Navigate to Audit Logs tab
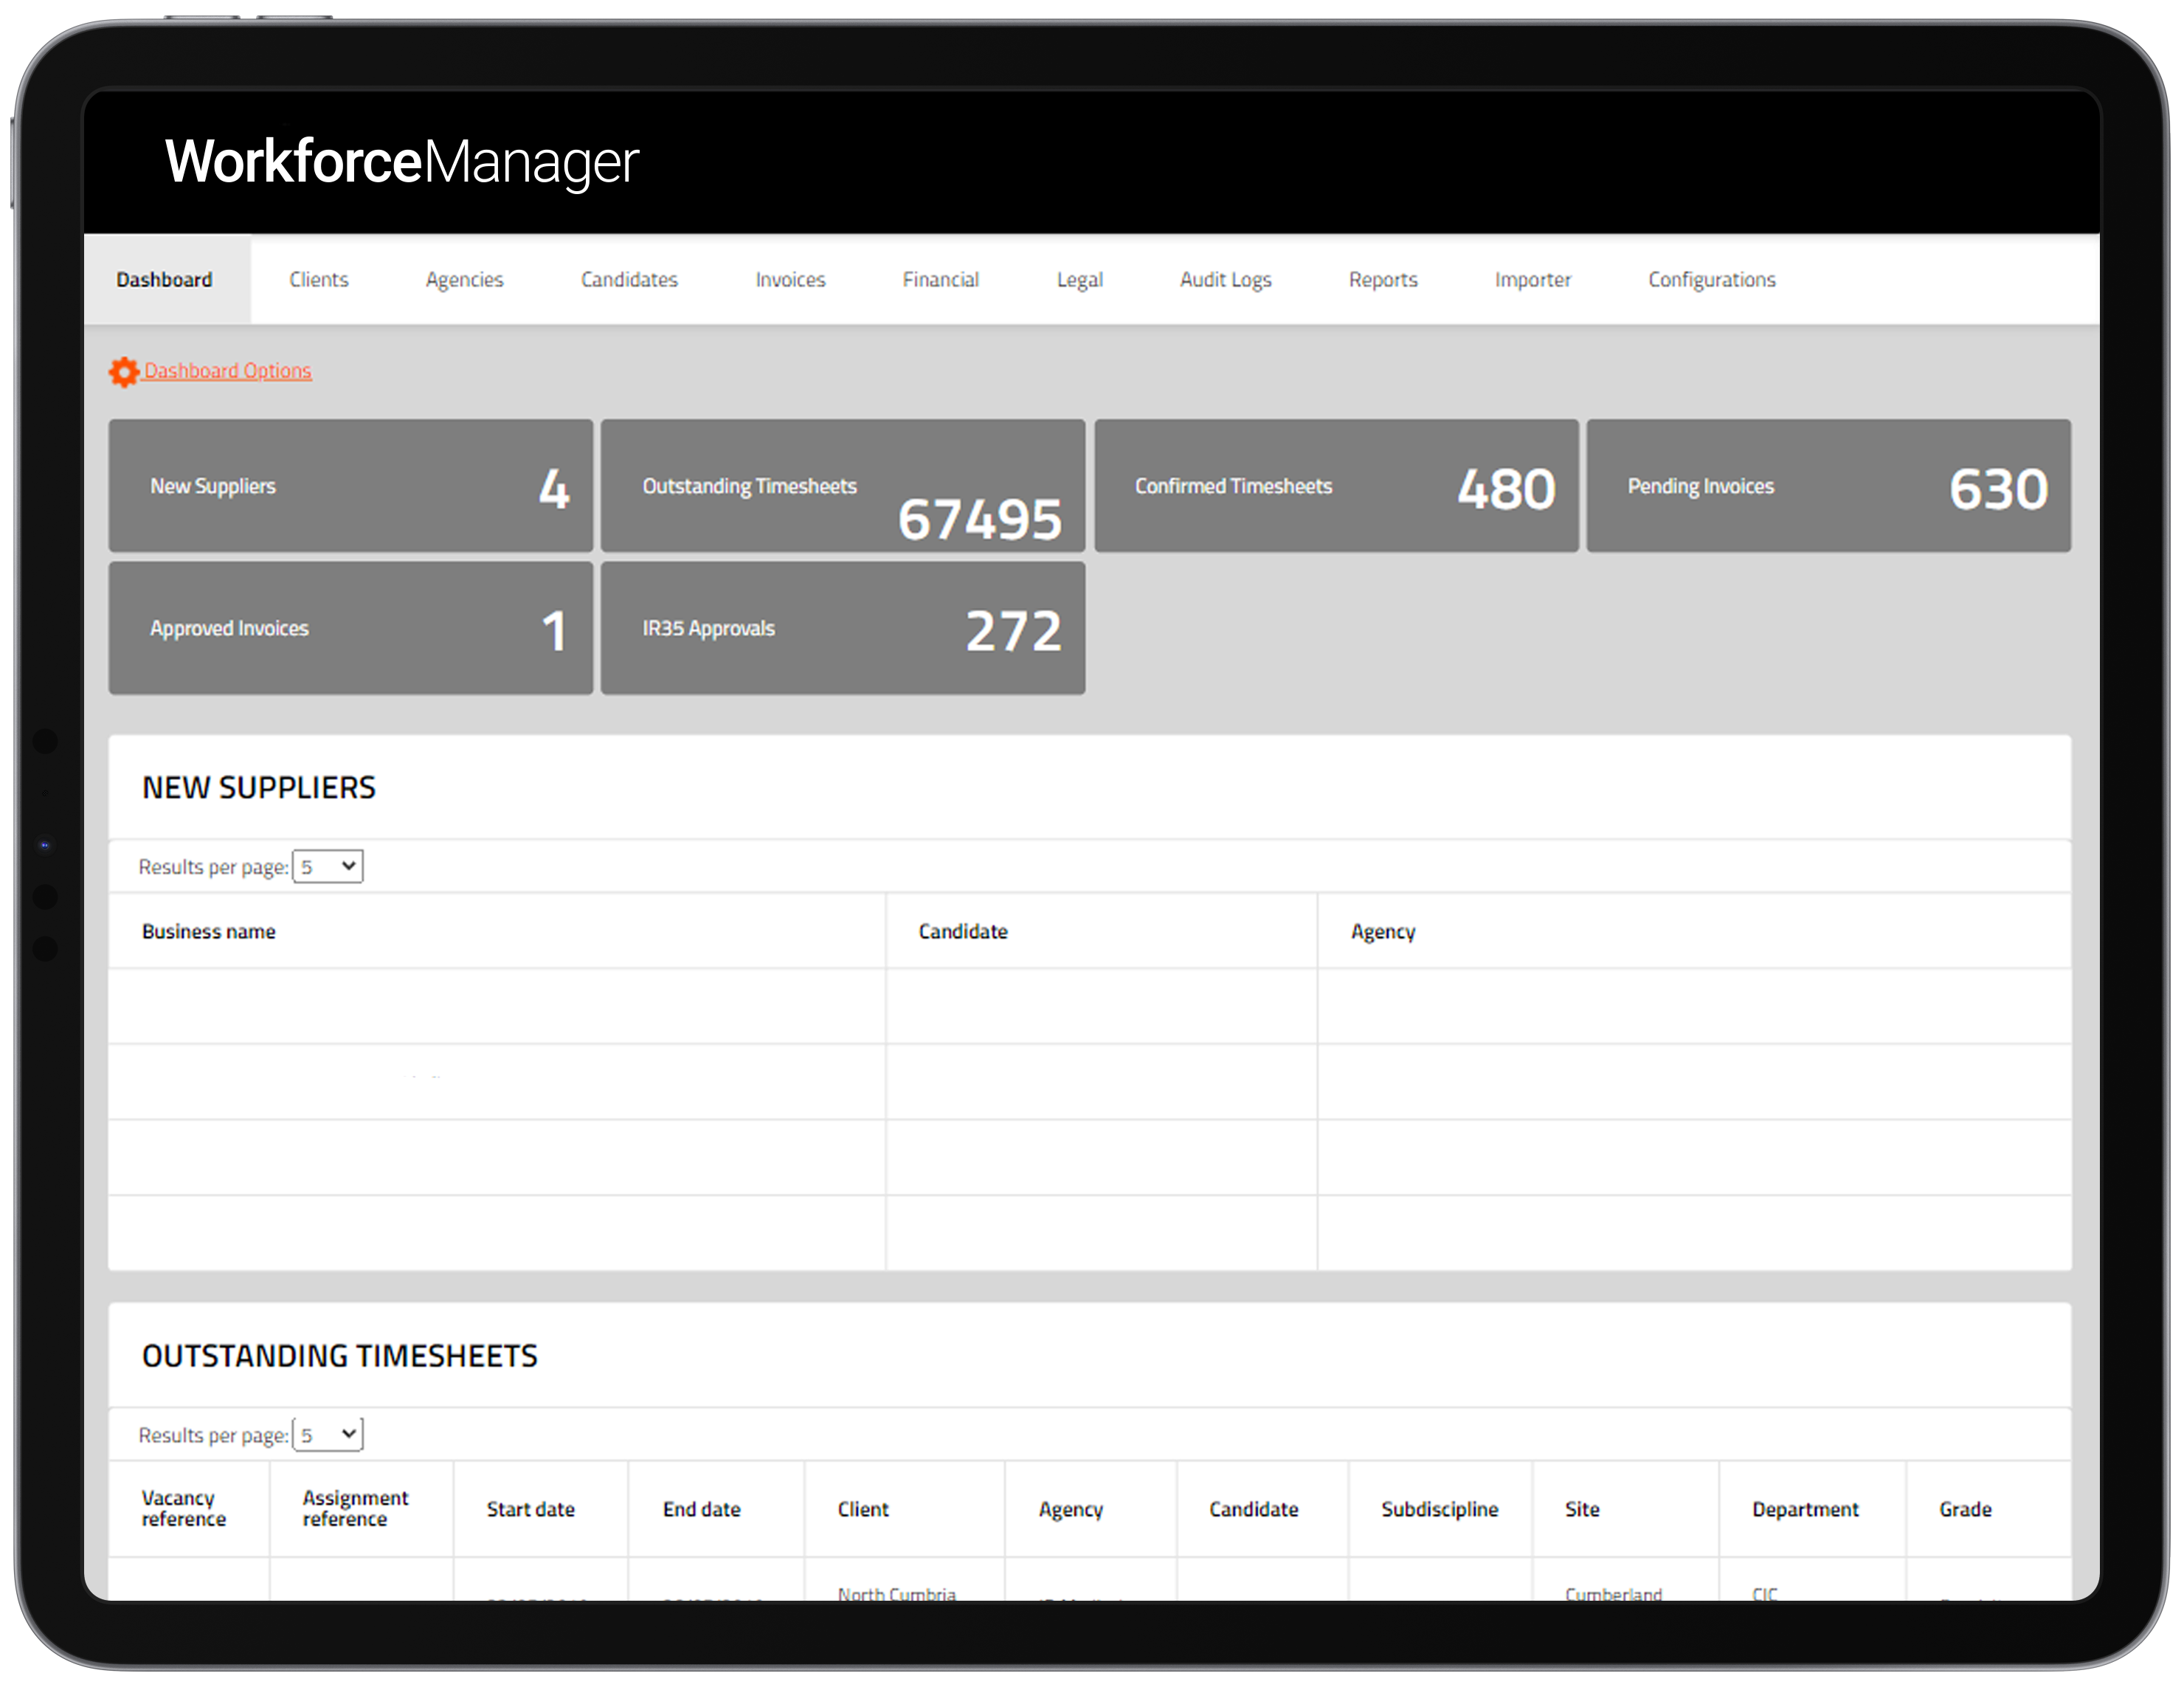 pyautogui.click(x=1225, y=280)
